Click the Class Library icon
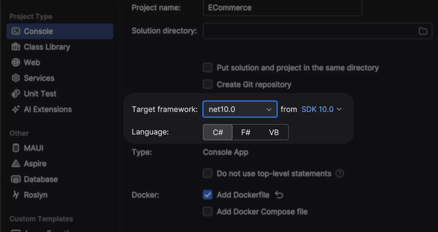Viewport: 438px width, 232px height. [16, 47]
